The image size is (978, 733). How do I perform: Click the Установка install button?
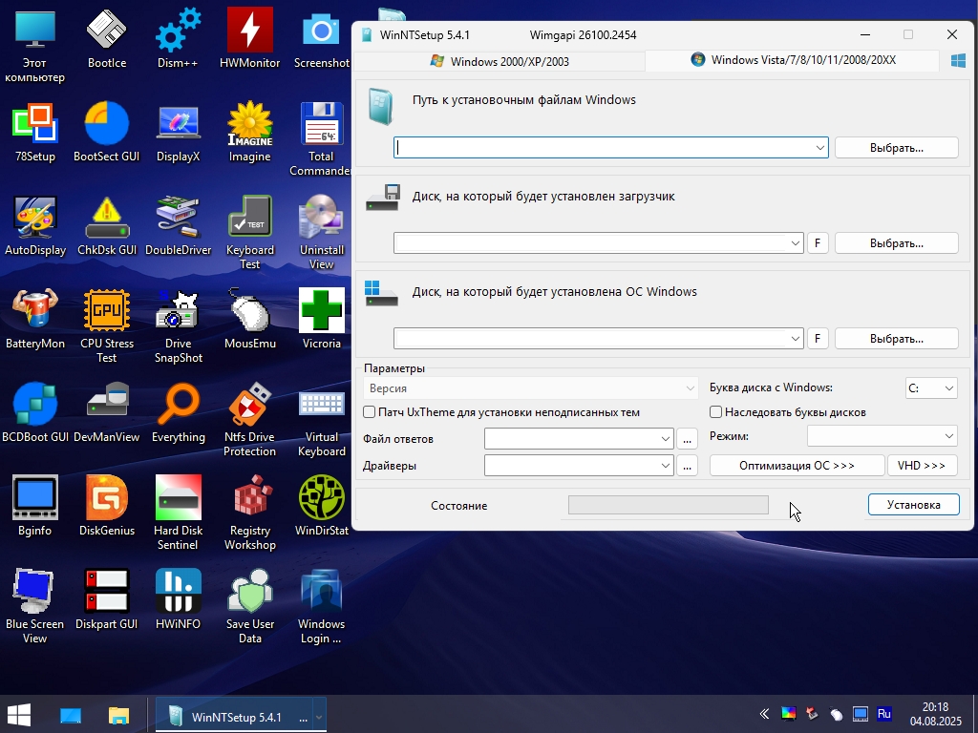[x=913, y=504]
